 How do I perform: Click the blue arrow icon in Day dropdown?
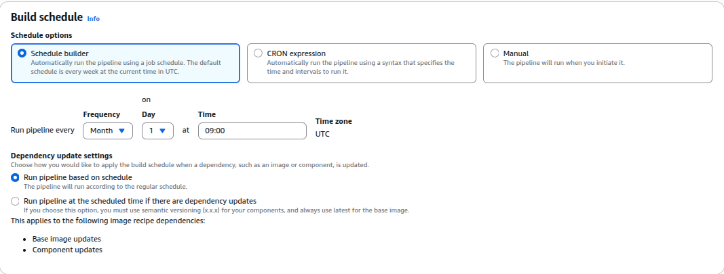[x=162, y=131]
